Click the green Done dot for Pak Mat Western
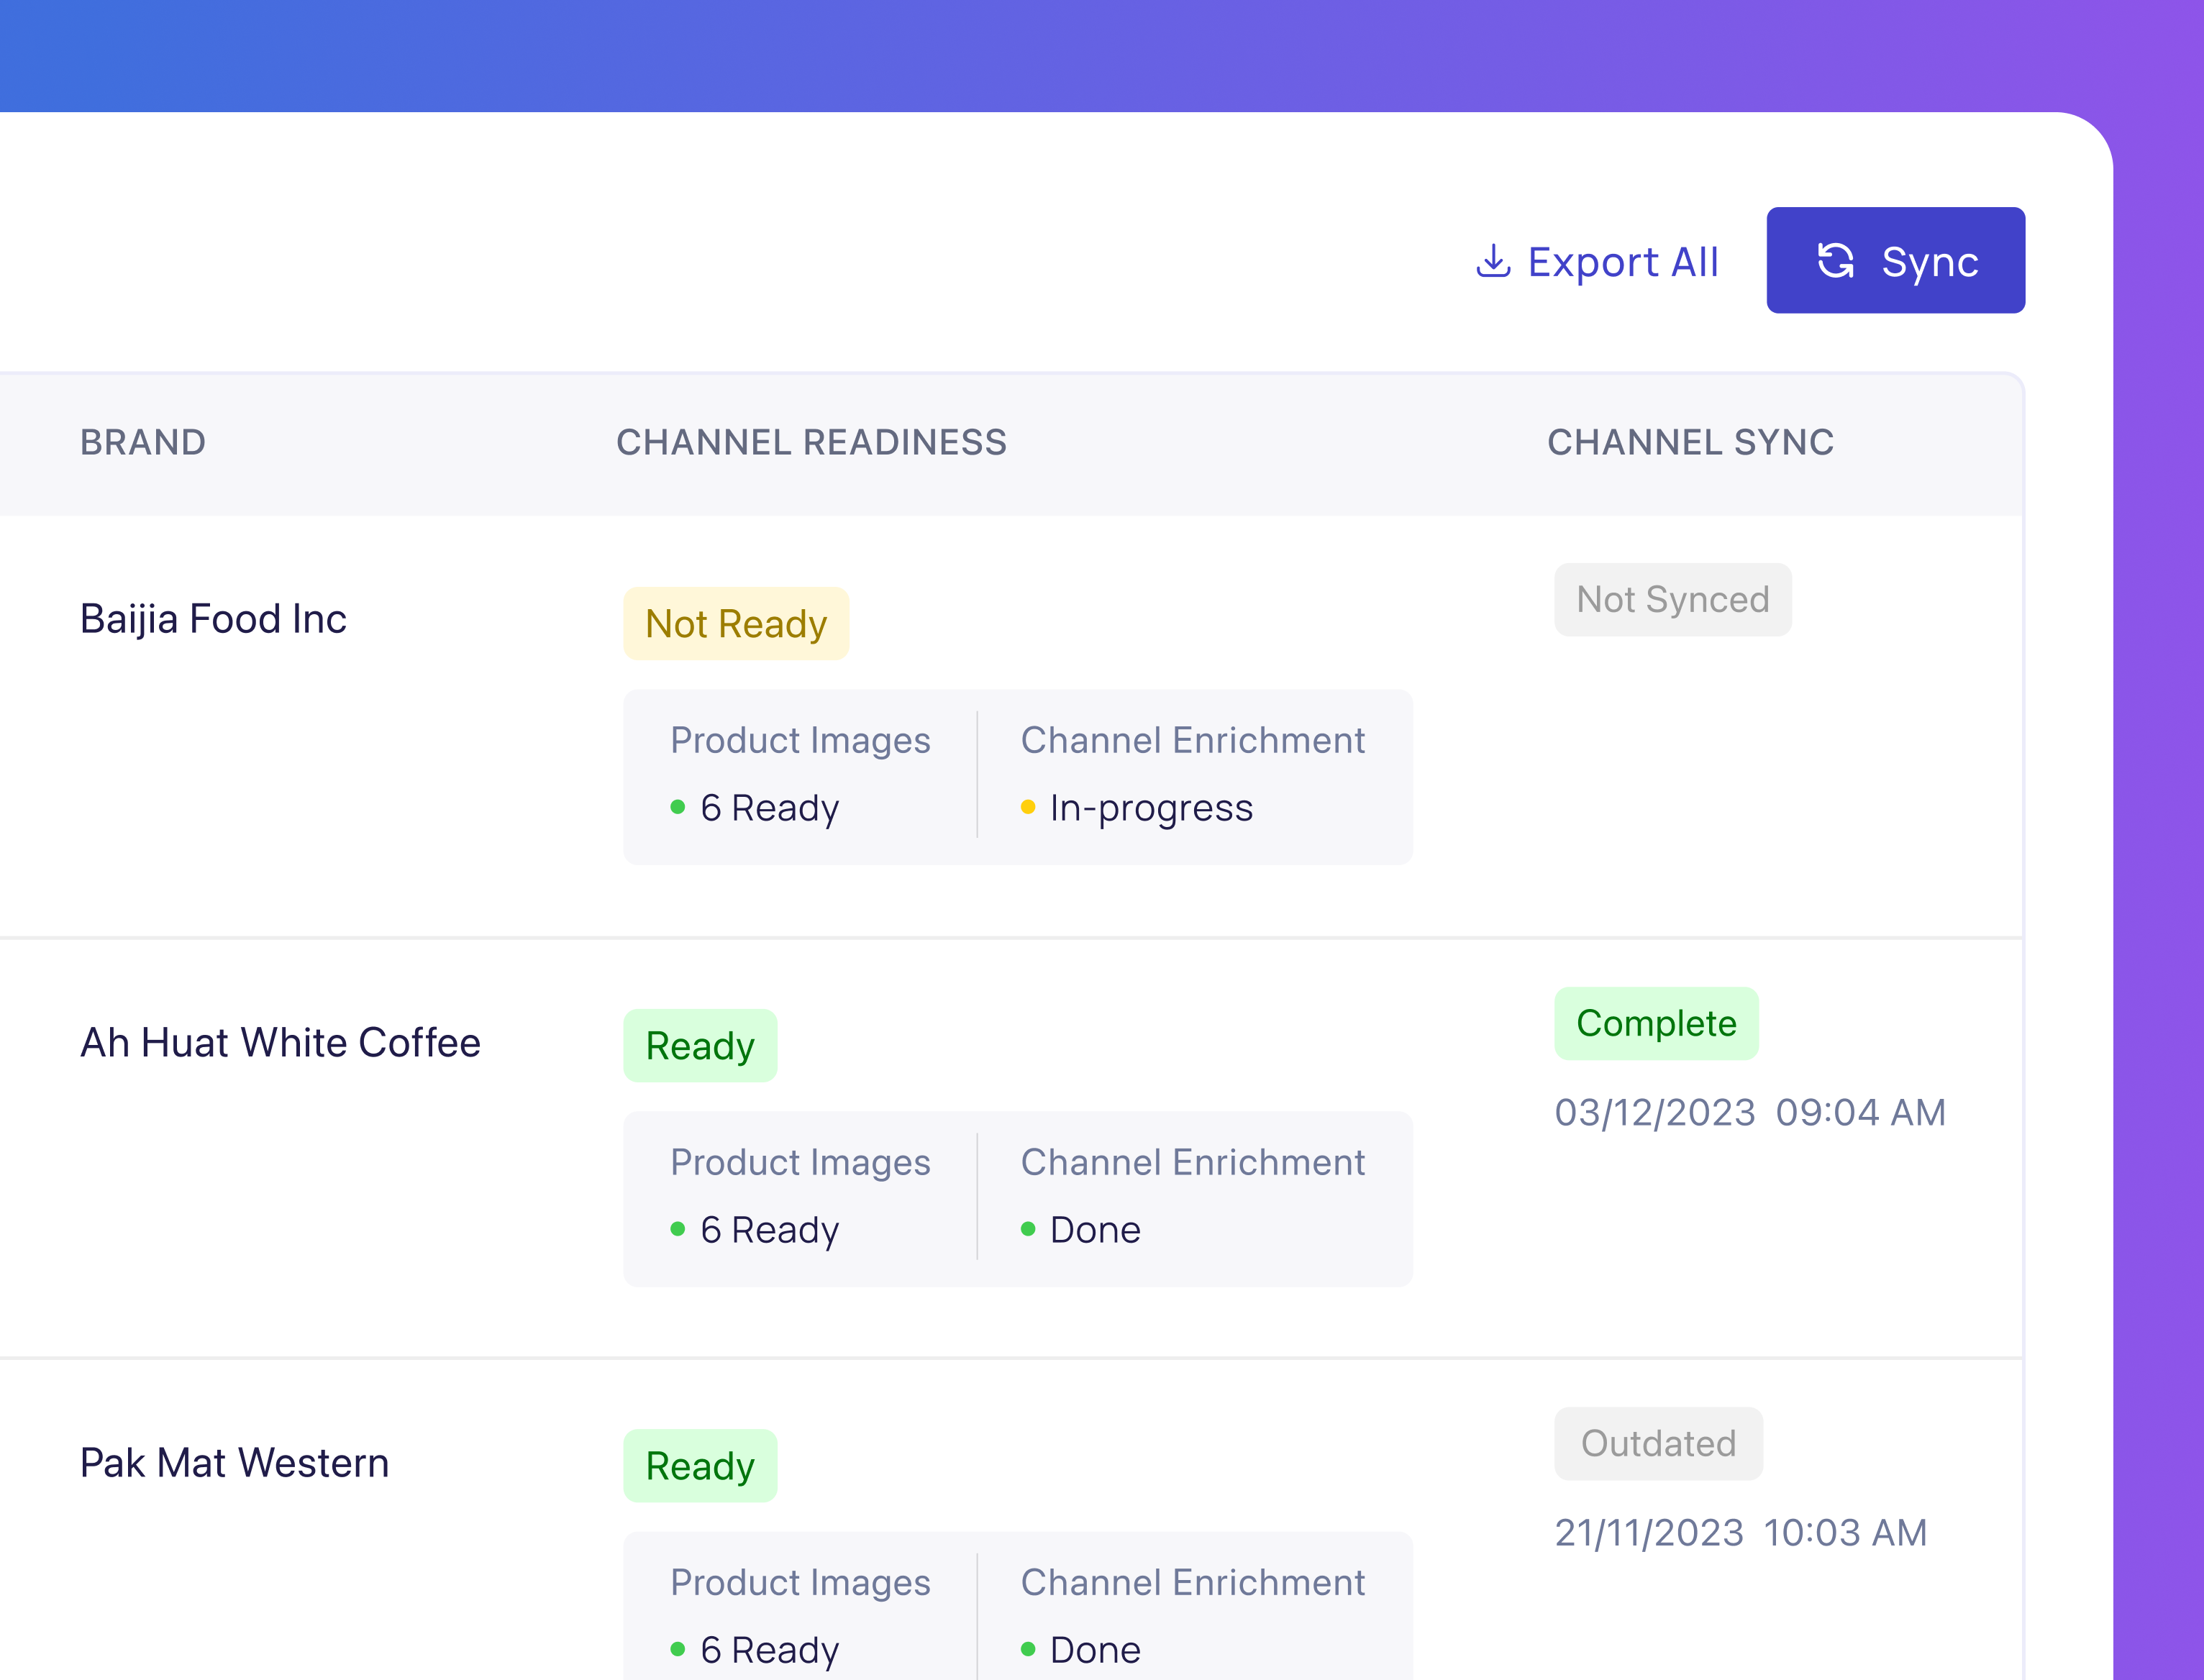The height and width of the screenshot is (1680, 2204). [1028, 1650]
